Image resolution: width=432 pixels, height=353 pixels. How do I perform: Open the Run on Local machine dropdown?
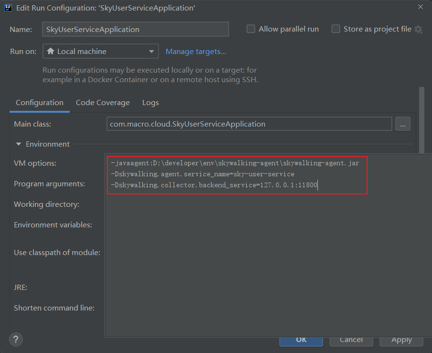click(x=100, y=52)
